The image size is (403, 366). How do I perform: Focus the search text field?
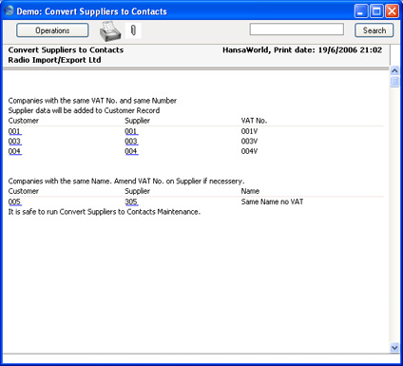[297, 29]
